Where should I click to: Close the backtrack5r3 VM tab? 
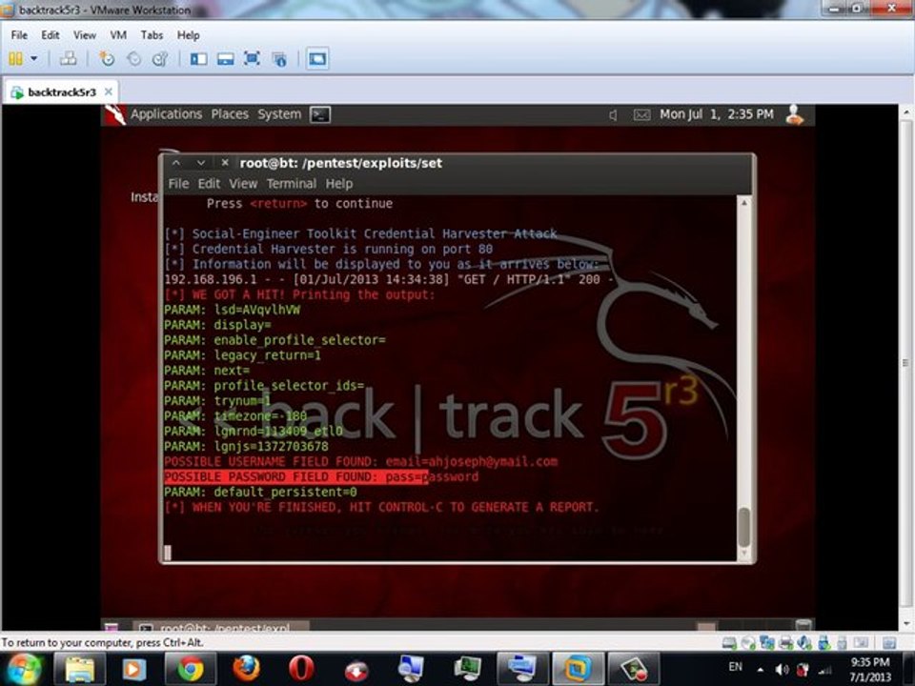(x=109, y=91)
